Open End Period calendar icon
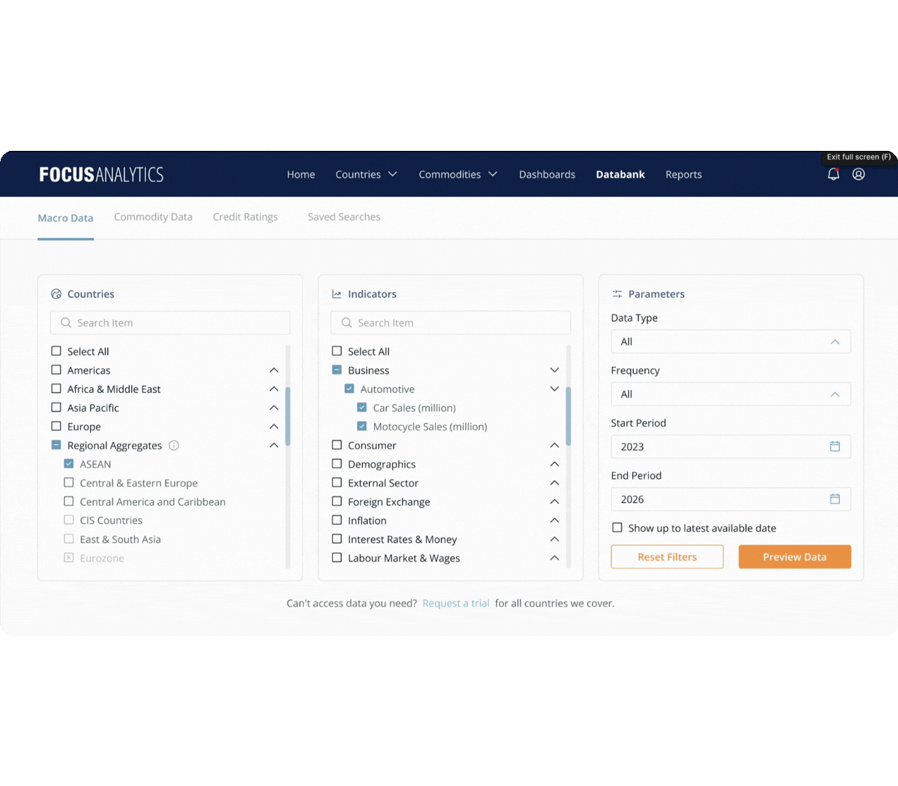Viewport: 898px width, 786px height. click(x=835, y=499)
